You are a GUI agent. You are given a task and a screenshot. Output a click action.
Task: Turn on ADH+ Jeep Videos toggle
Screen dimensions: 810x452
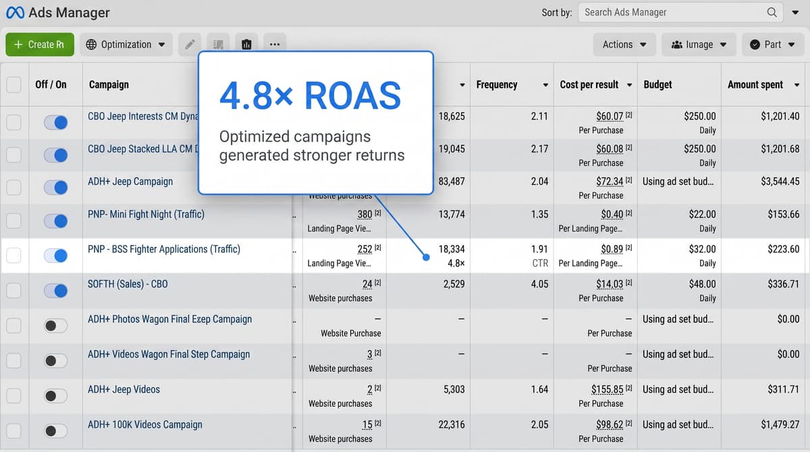[x=55, y=396]
